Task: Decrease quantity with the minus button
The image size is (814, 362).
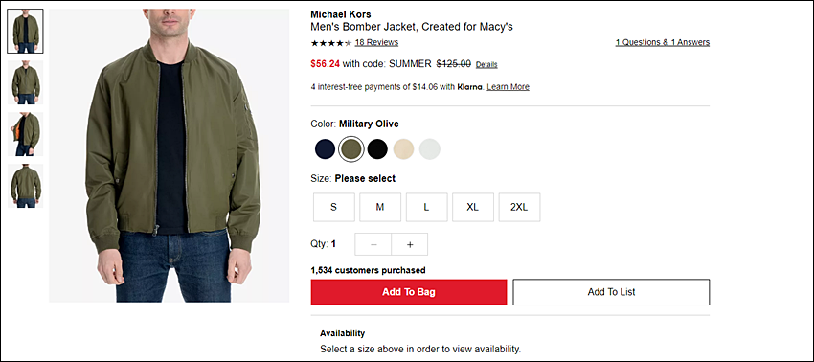Action: click(x=373, y=244)
